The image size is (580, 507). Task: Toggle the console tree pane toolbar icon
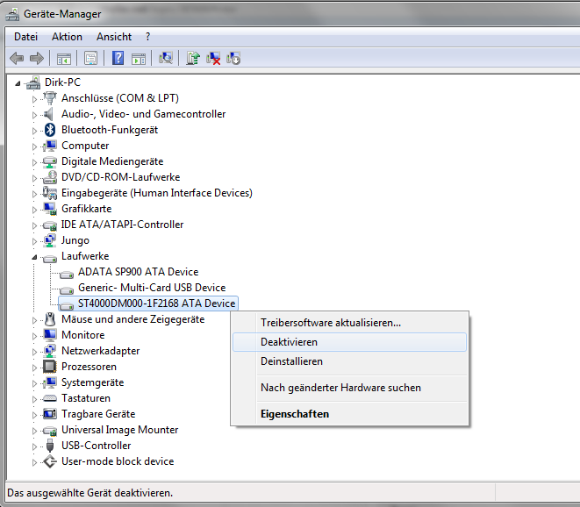pyautogui.click(x=64, y=59)
